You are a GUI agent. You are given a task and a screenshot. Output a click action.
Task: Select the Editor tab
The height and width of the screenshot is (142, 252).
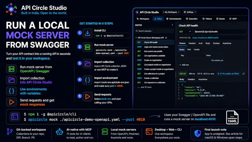coord(158,19)
